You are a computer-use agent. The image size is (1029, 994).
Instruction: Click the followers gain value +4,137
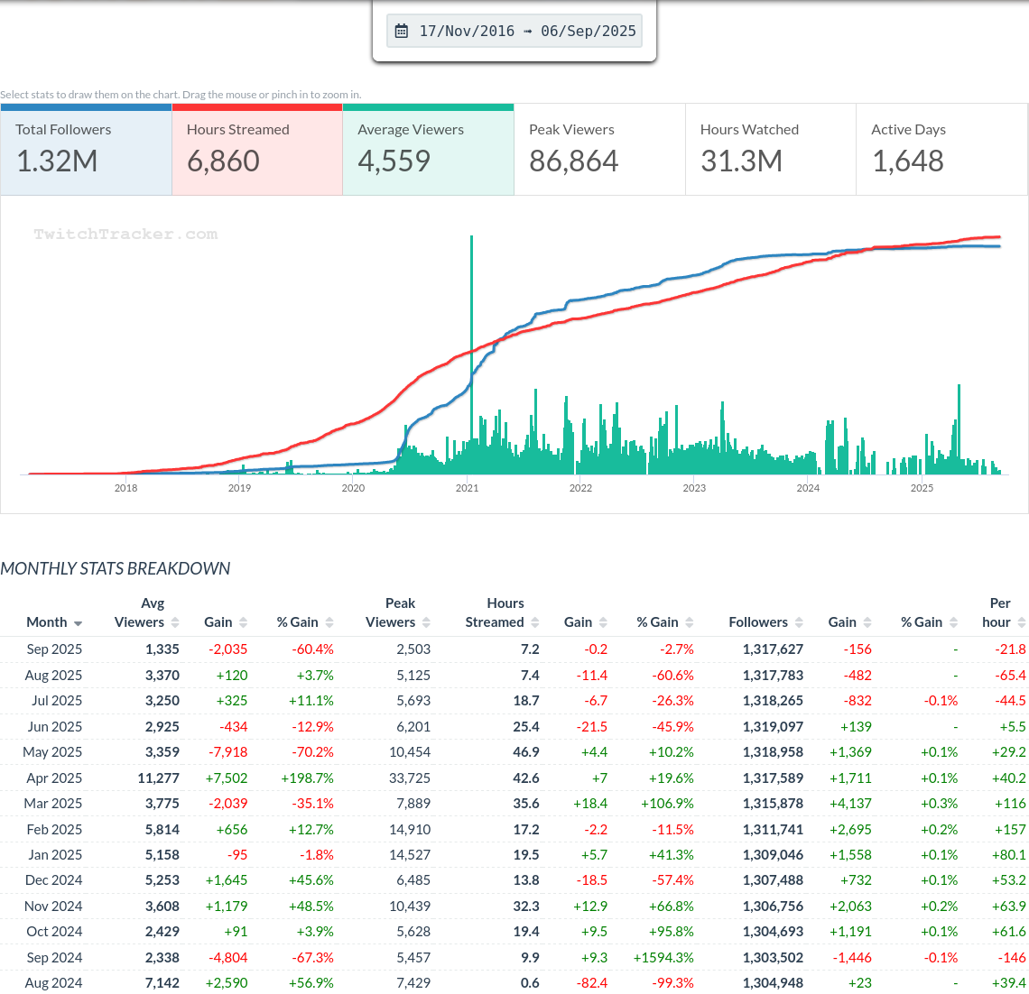[850, 804]
